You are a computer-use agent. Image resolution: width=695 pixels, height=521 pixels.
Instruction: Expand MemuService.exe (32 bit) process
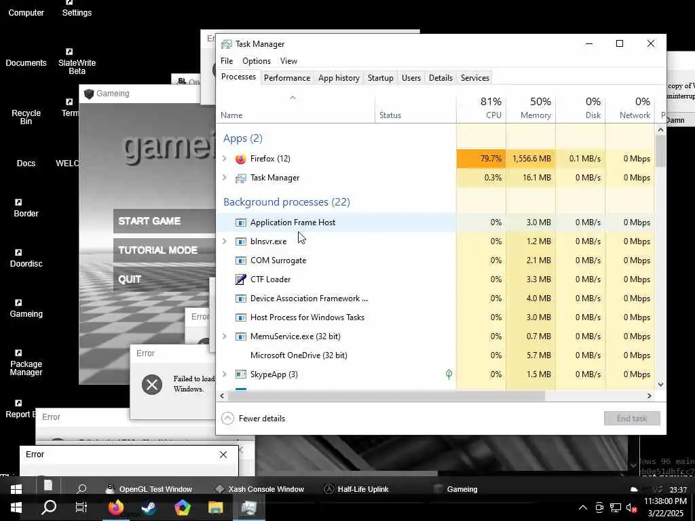pyautogui.click(x=224, y=336)
